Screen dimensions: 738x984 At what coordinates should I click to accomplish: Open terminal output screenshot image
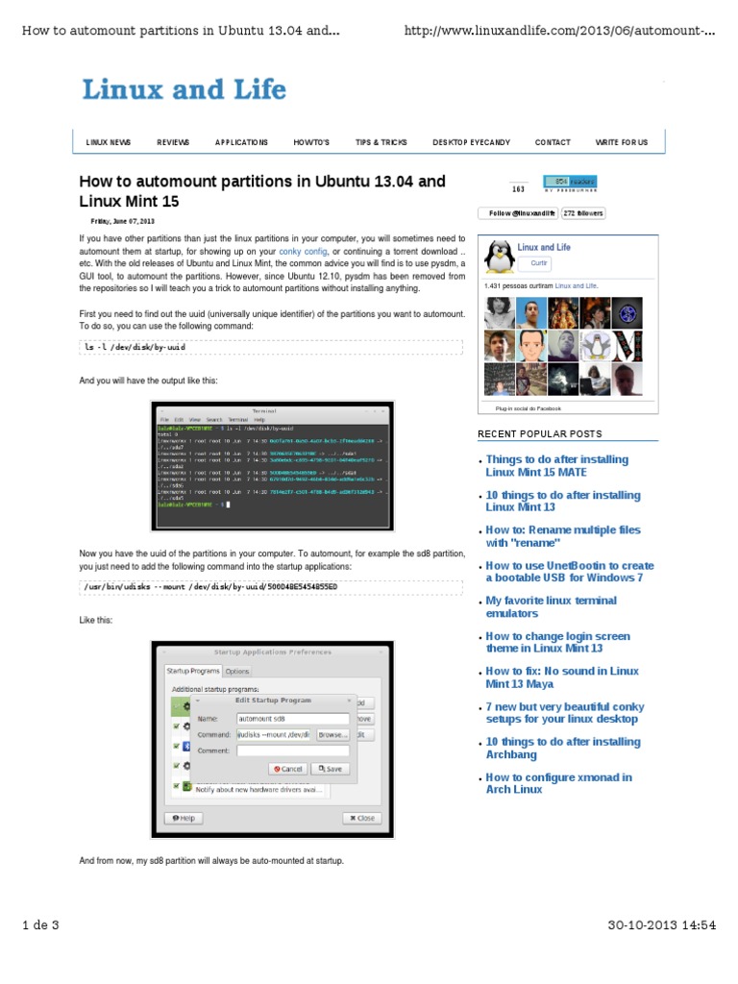[x=273, y=466]
